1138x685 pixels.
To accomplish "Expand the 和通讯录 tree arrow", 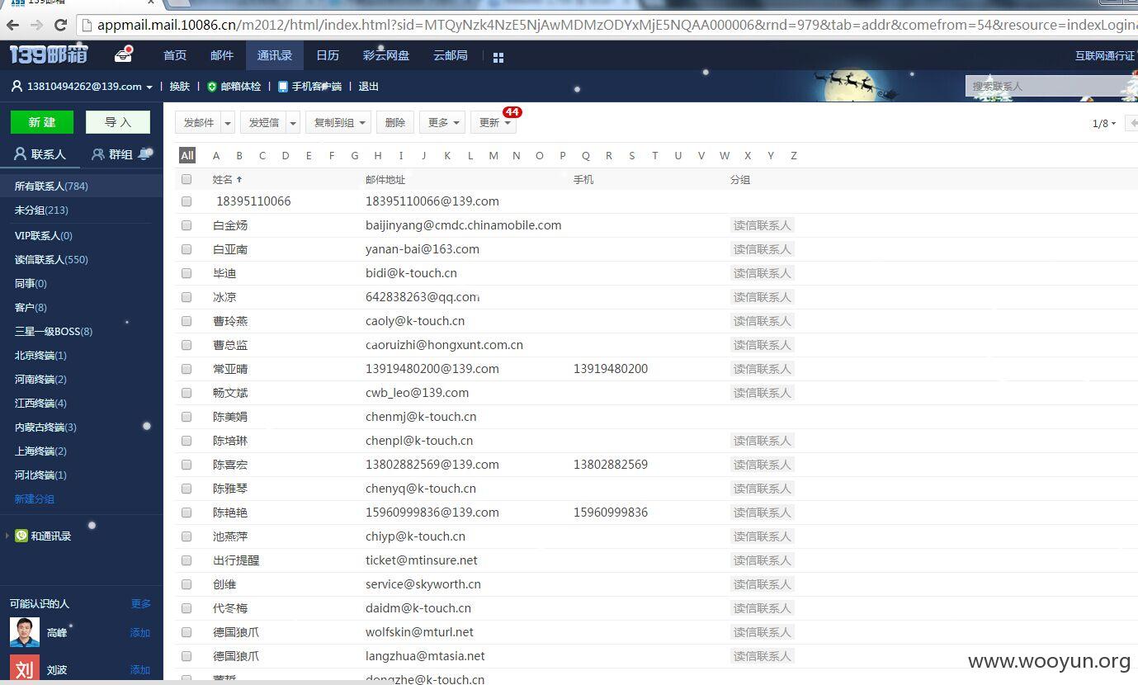I will (7, 536).
